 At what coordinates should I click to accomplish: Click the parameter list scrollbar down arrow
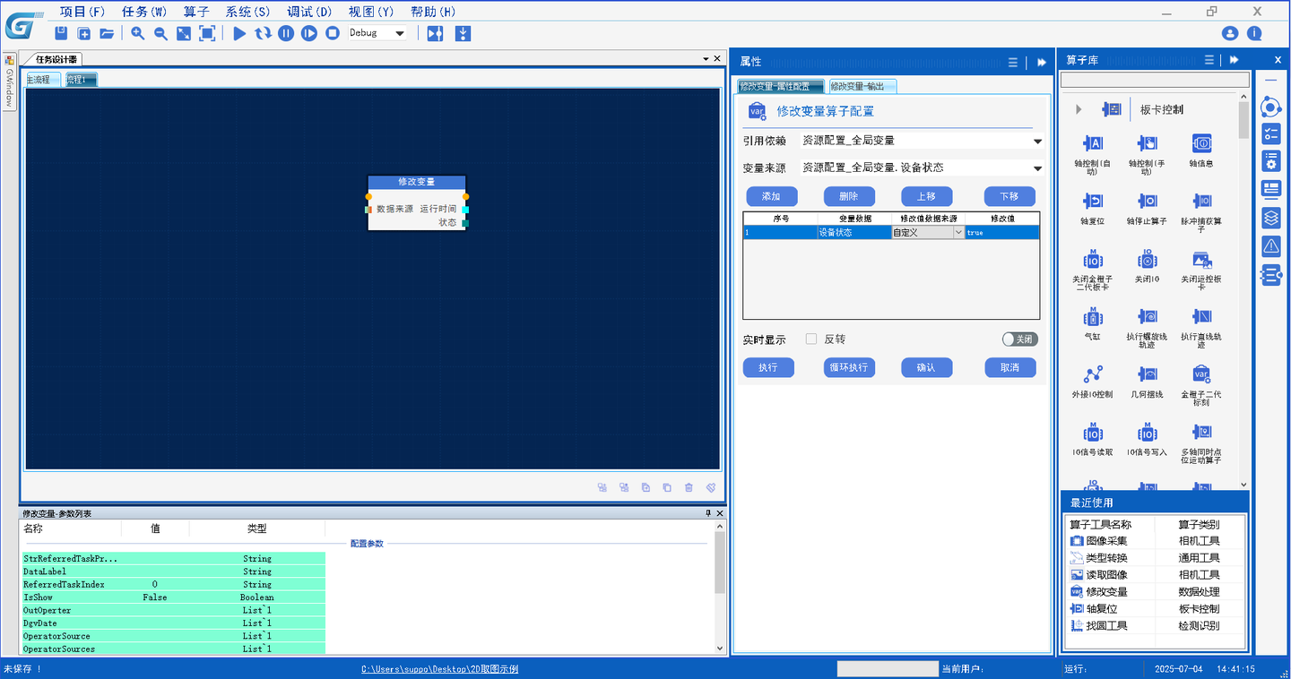click(720, 648)
